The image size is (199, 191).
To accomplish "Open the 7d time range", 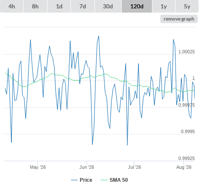I will pos(83,6).
